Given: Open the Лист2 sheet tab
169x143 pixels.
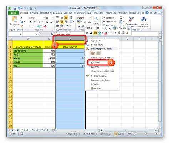Looking at the screenshot, I should point(35,130).
